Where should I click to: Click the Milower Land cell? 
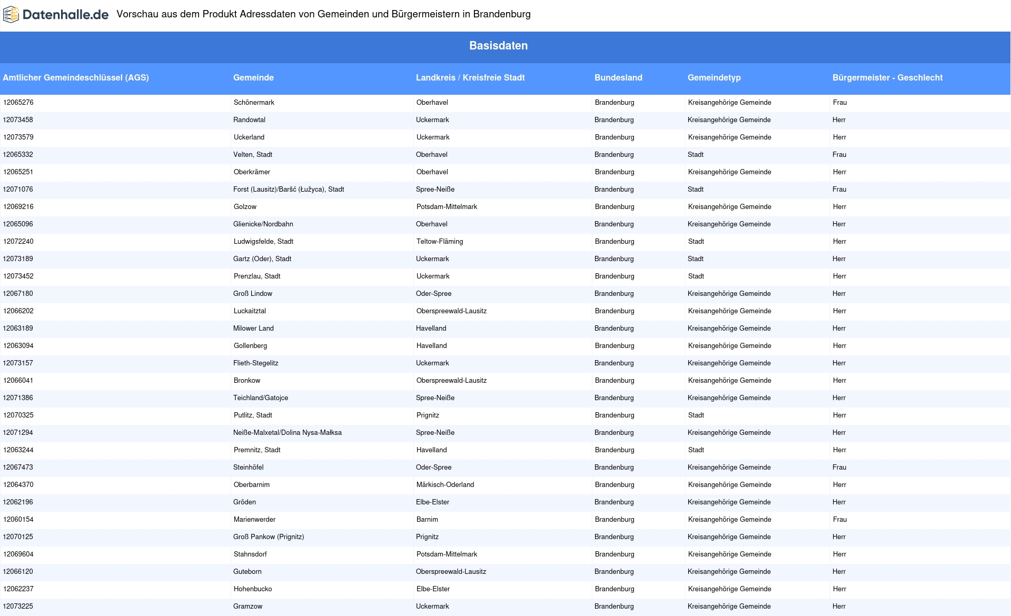[253, 329]
